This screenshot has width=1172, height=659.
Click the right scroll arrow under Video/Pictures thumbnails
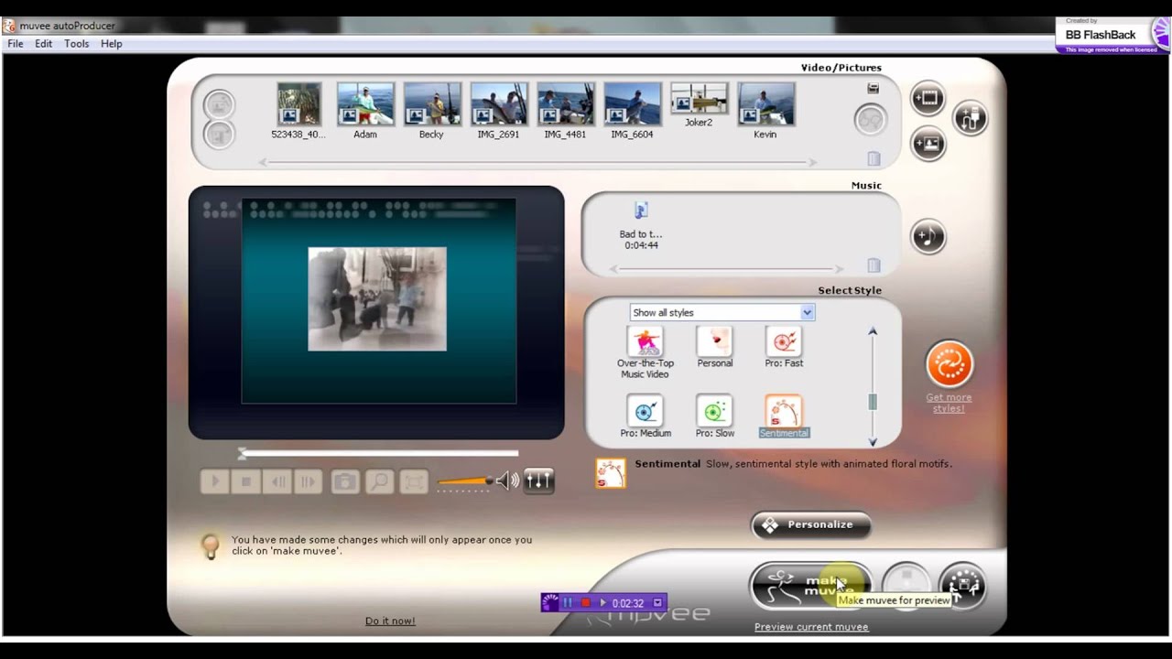[x=812, y=163]
